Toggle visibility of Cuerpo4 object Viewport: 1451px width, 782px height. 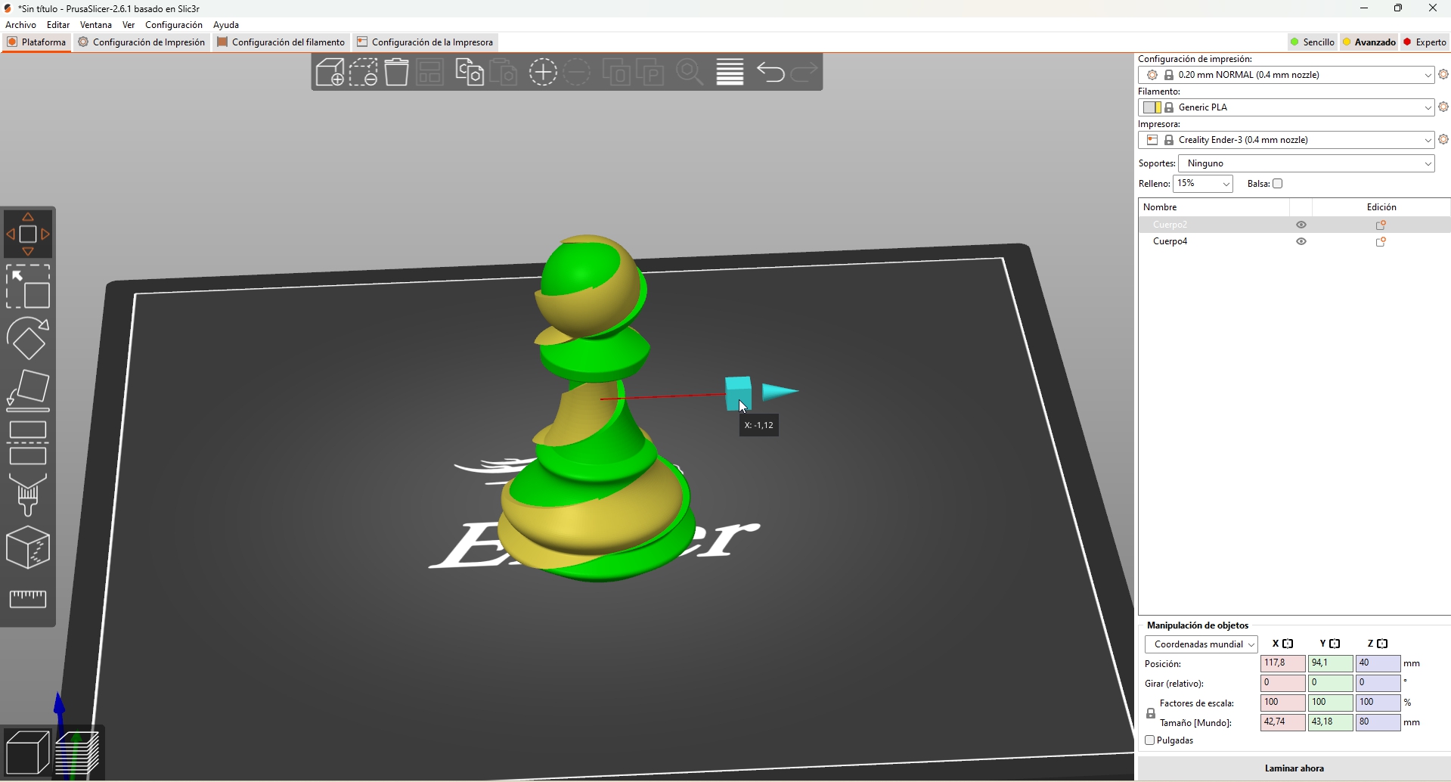click(1301, 242)
